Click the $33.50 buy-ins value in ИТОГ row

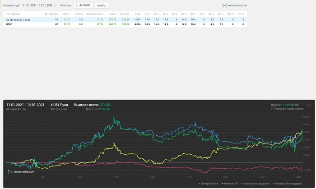(125, 24)
